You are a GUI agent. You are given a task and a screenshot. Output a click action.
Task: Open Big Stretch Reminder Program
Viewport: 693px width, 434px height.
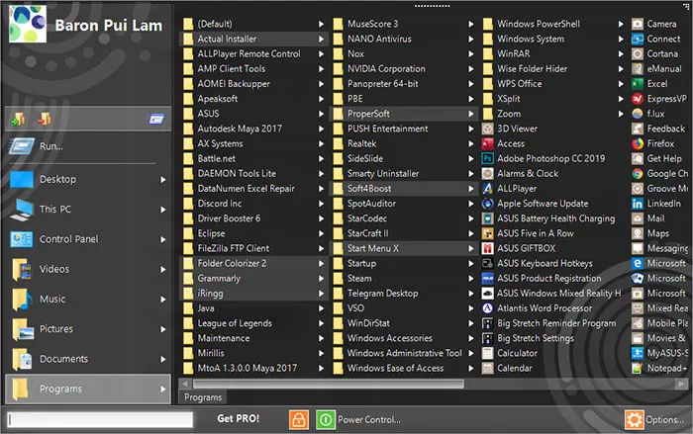548,323
